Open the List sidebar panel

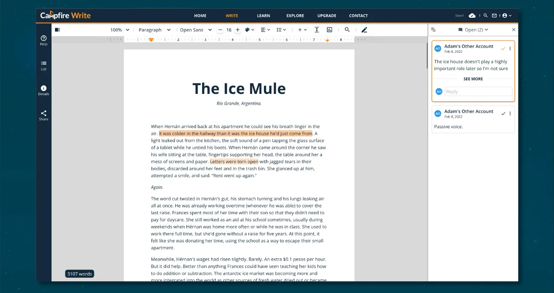[43, 65]
